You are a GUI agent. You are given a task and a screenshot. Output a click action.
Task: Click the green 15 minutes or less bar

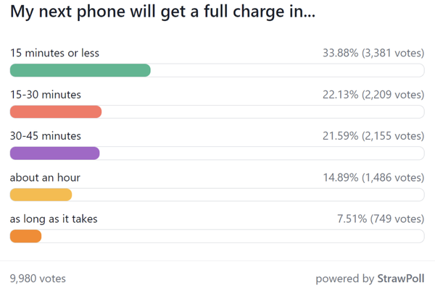tap(80, 70)
